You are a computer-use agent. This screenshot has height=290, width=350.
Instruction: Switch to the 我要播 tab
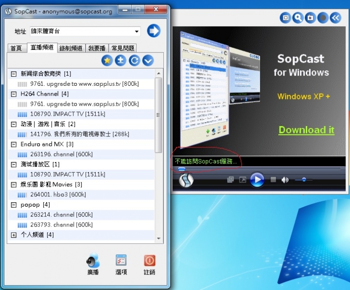[x=97, y=48]
